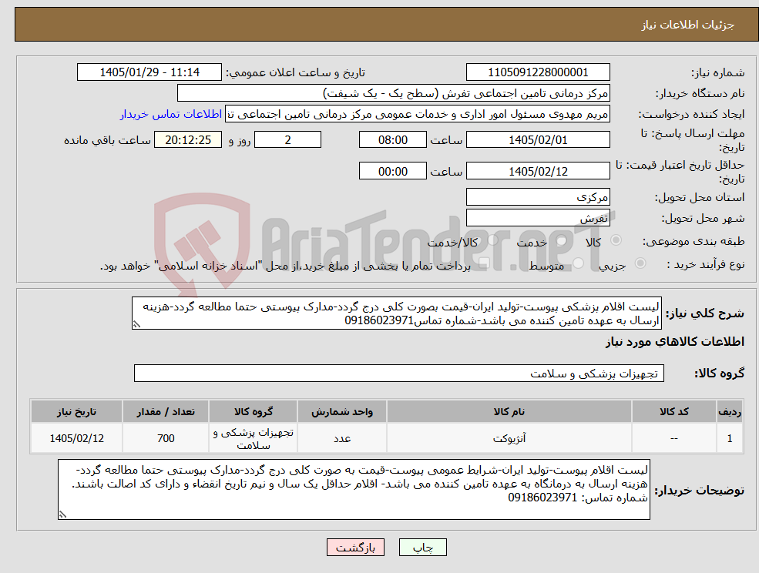Click the remaining days field showing 2
The image size is (759, 573).
click(287, 140)
